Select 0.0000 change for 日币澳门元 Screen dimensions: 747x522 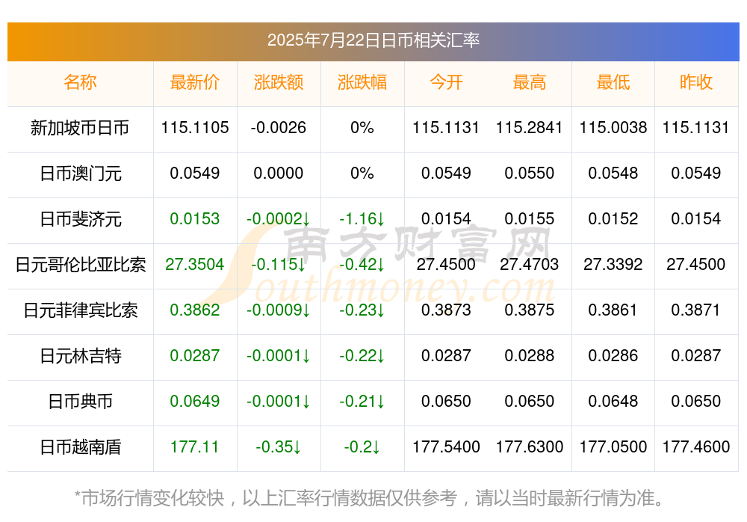(x=279, y=173)
